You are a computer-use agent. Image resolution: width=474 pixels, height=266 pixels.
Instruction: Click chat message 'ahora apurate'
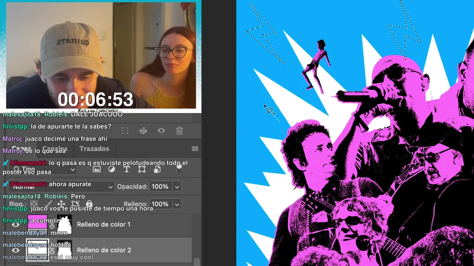(70, 184)
